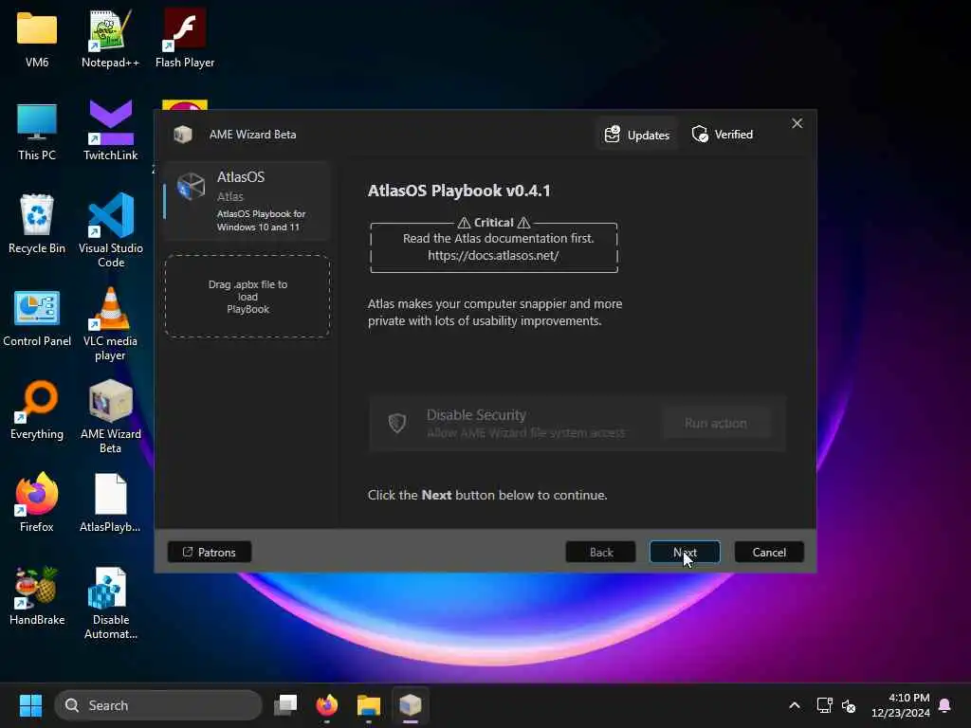Click the Verified badge button
Viewport: 971px width, 728px height.
(723, 135)
